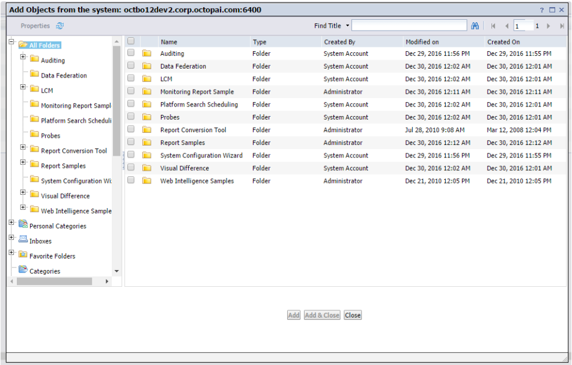The height and width of the screenshot is (365, 572).
Task: Go to the last page using the navigation arrow
Action: pos(562,26)
